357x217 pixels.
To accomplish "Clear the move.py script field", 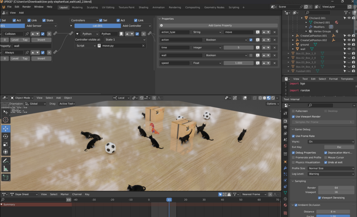I will [143, 46].
